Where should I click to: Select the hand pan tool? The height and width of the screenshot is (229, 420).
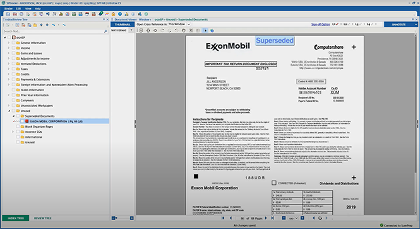184,30
